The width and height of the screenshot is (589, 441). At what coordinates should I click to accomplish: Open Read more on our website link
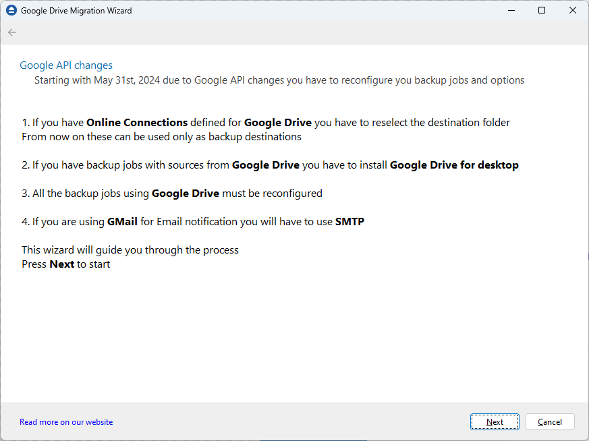(x=65, y=421)
